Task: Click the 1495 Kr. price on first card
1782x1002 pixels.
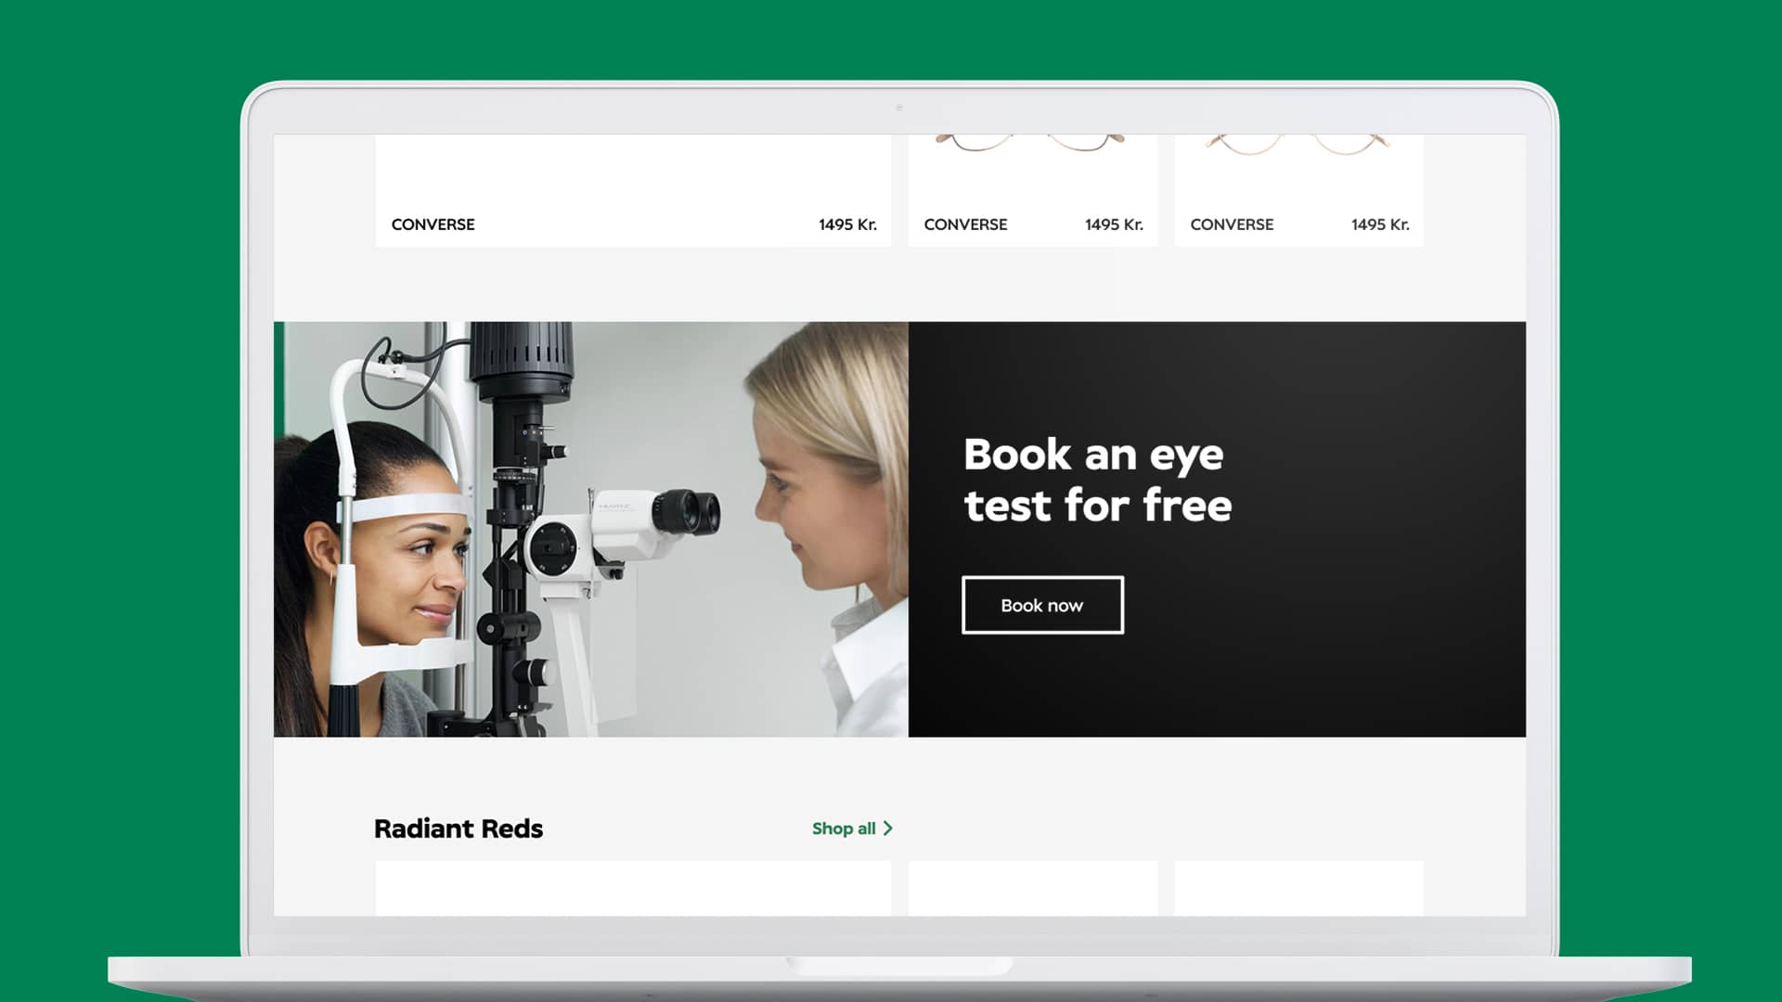Action: click(x=847, y=225)
